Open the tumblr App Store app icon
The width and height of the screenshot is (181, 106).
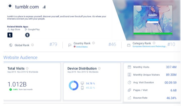10,35
